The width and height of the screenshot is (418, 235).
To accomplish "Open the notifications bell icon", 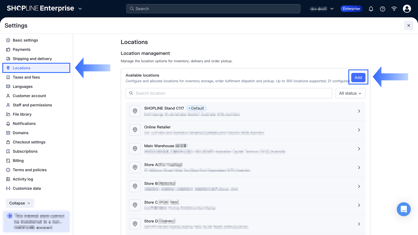I will coord(371,9).
